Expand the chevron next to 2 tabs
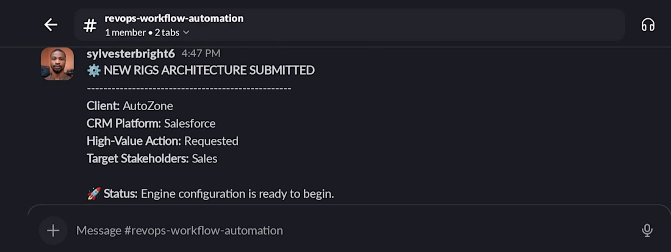671x252 pixels. coord(185,32)
